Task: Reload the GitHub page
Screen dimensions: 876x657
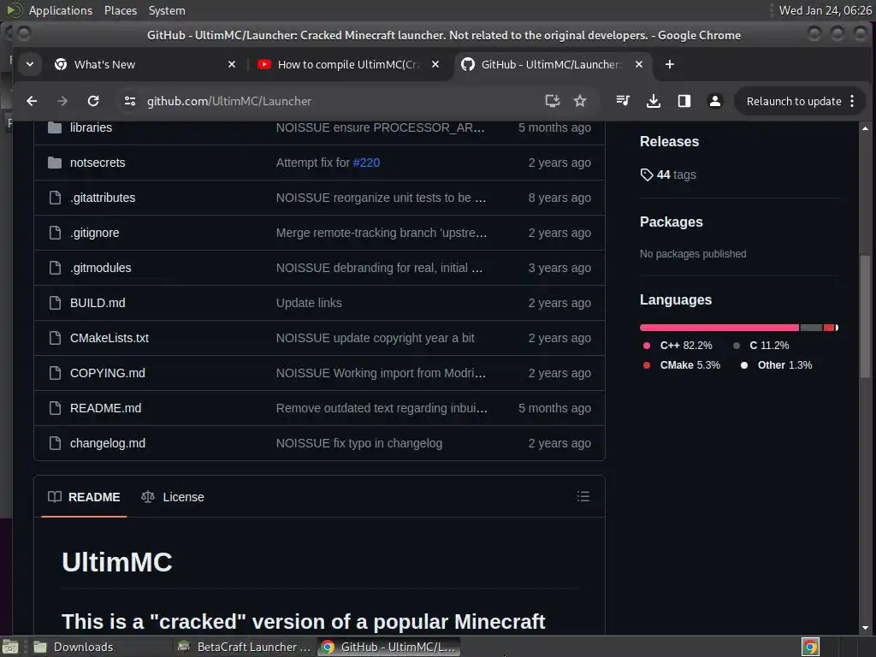Action: click(x=93, y=101)
